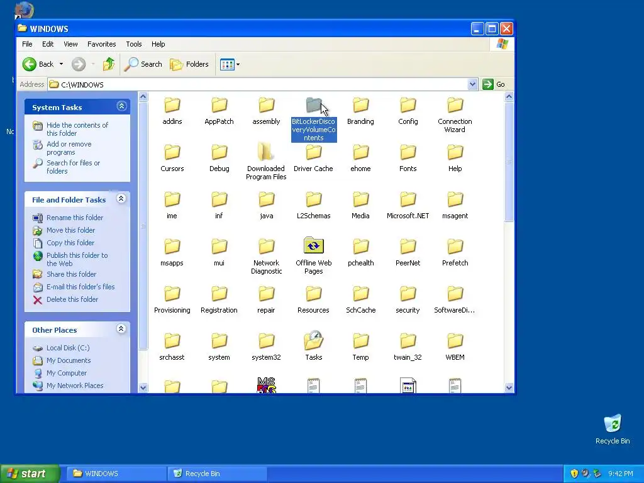Open the File menu
This screenshot has width=644, height=483.
[x=27, y=44]
